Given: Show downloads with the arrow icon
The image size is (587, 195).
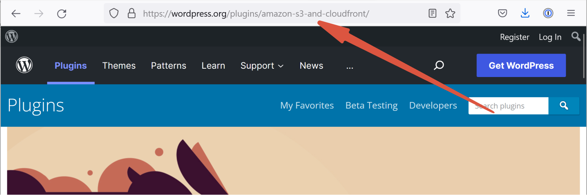Looking at the screenshot, I should pyautogui.click(x=525, y=13).
